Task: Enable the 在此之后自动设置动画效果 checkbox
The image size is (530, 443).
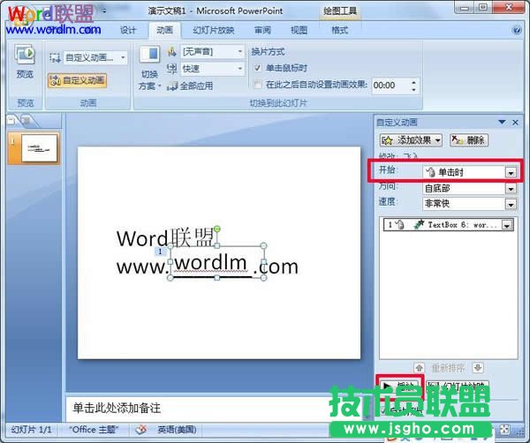Action: (x=258, y=86)
